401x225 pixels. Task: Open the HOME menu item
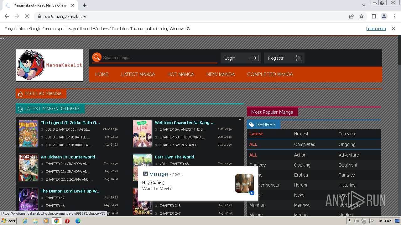[102, 74]
